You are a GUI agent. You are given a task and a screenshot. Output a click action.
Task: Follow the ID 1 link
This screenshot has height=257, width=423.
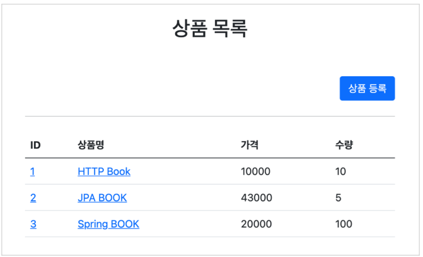(32, 171)
